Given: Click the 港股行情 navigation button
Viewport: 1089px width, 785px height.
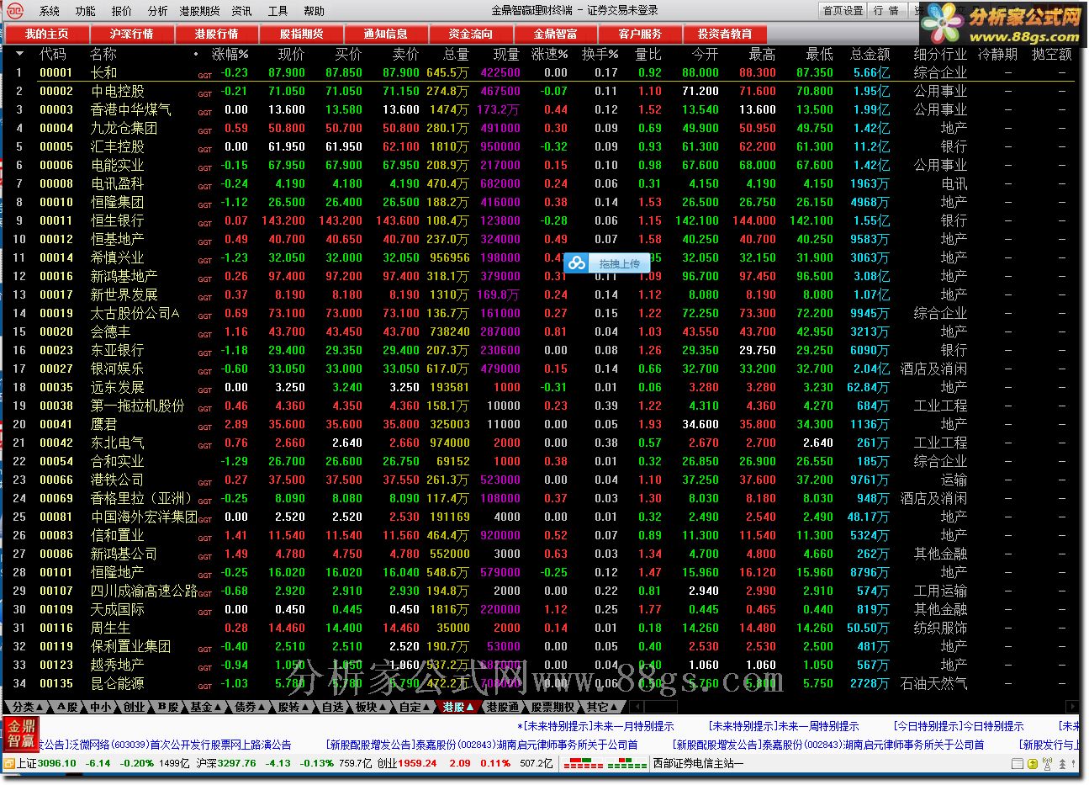Looking at the screenshot, I should pos(217,34).
